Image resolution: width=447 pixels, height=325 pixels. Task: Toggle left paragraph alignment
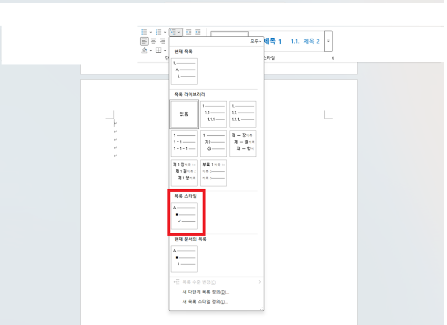tap(144, 41)
